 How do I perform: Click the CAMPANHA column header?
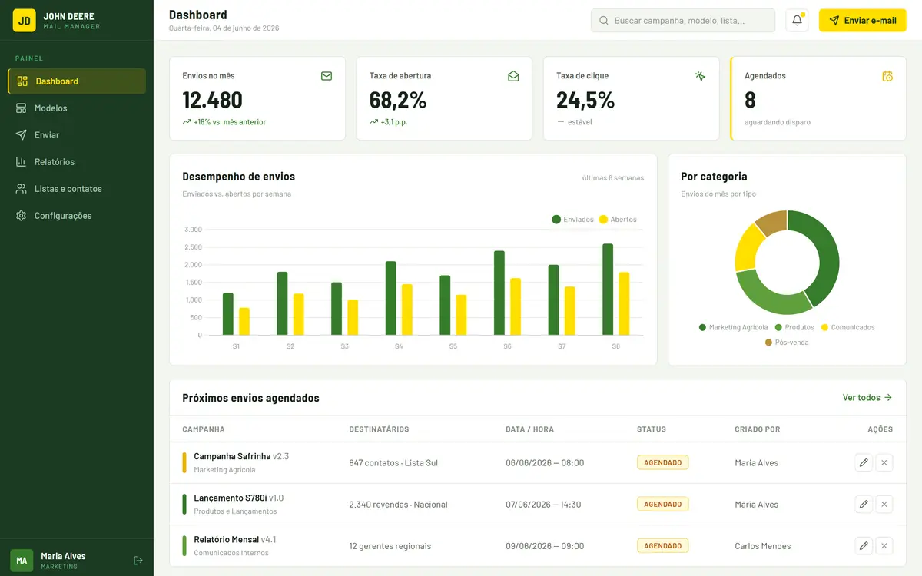tap(204, 429)
